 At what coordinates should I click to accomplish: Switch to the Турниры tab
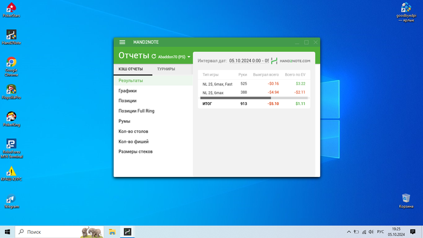coord(166,69)
